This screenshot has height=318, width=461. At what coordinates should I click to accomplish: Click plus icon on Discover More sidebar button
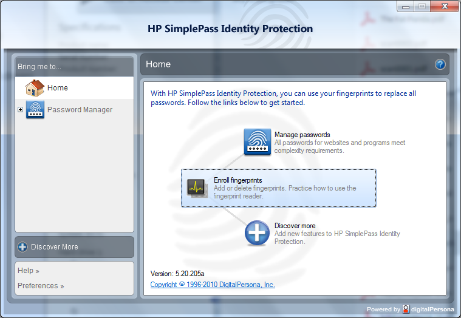pos(22,247)
